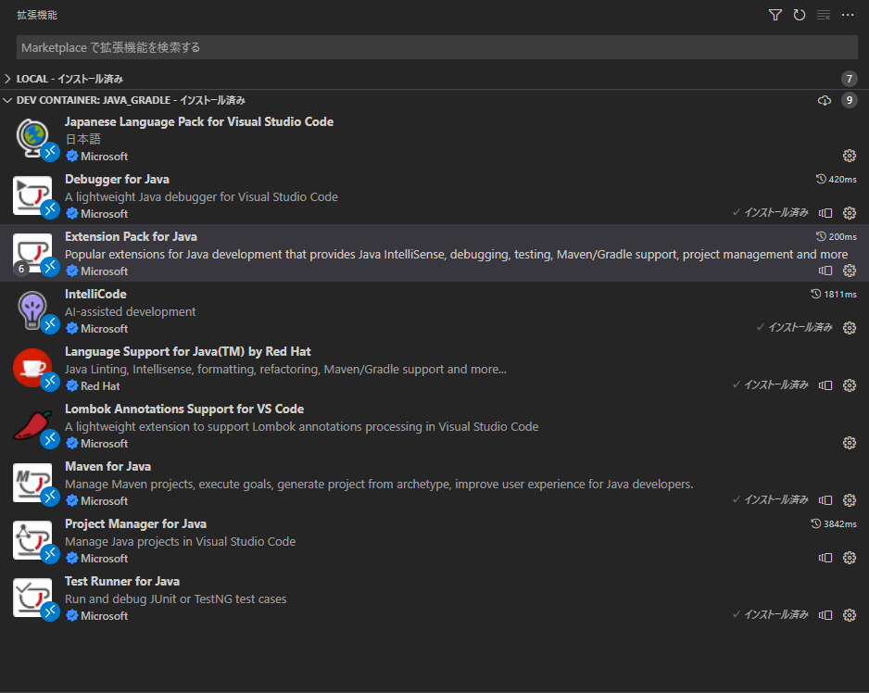
Task: Click '日本語' description text
Action: 83,139
